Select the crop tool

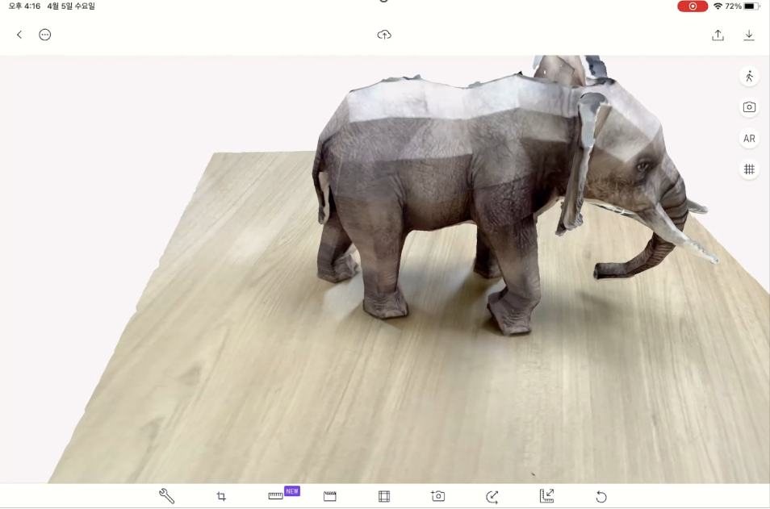click(221, 496)
